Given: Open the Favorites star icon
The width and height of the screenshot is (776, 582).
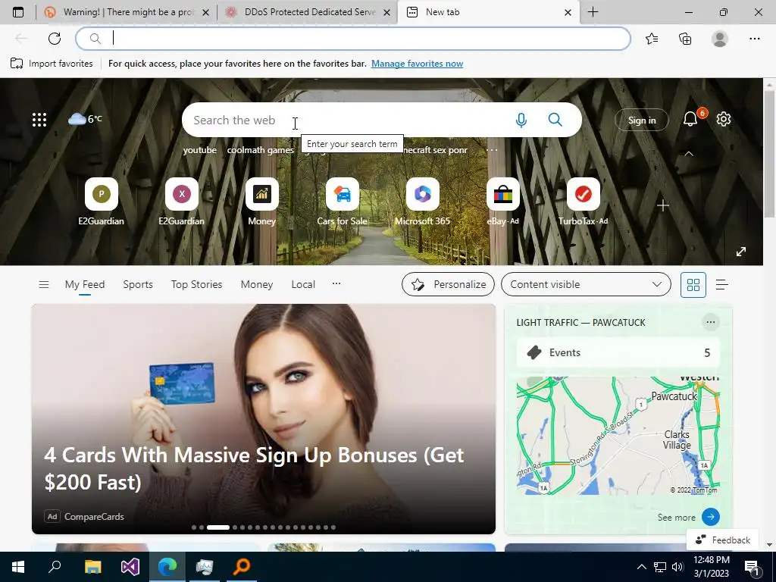Looking at the screenshot, I should (x=652, y=39).
